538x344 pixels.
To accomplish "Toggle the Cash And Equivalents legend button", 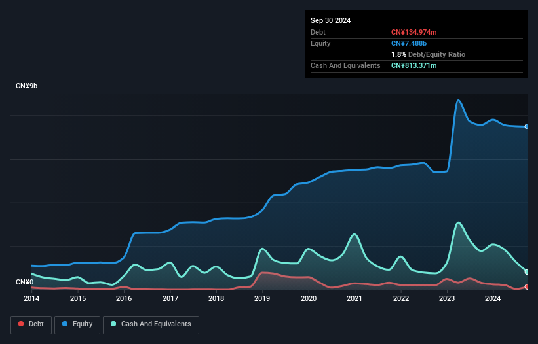I will [x=151, y=324].
